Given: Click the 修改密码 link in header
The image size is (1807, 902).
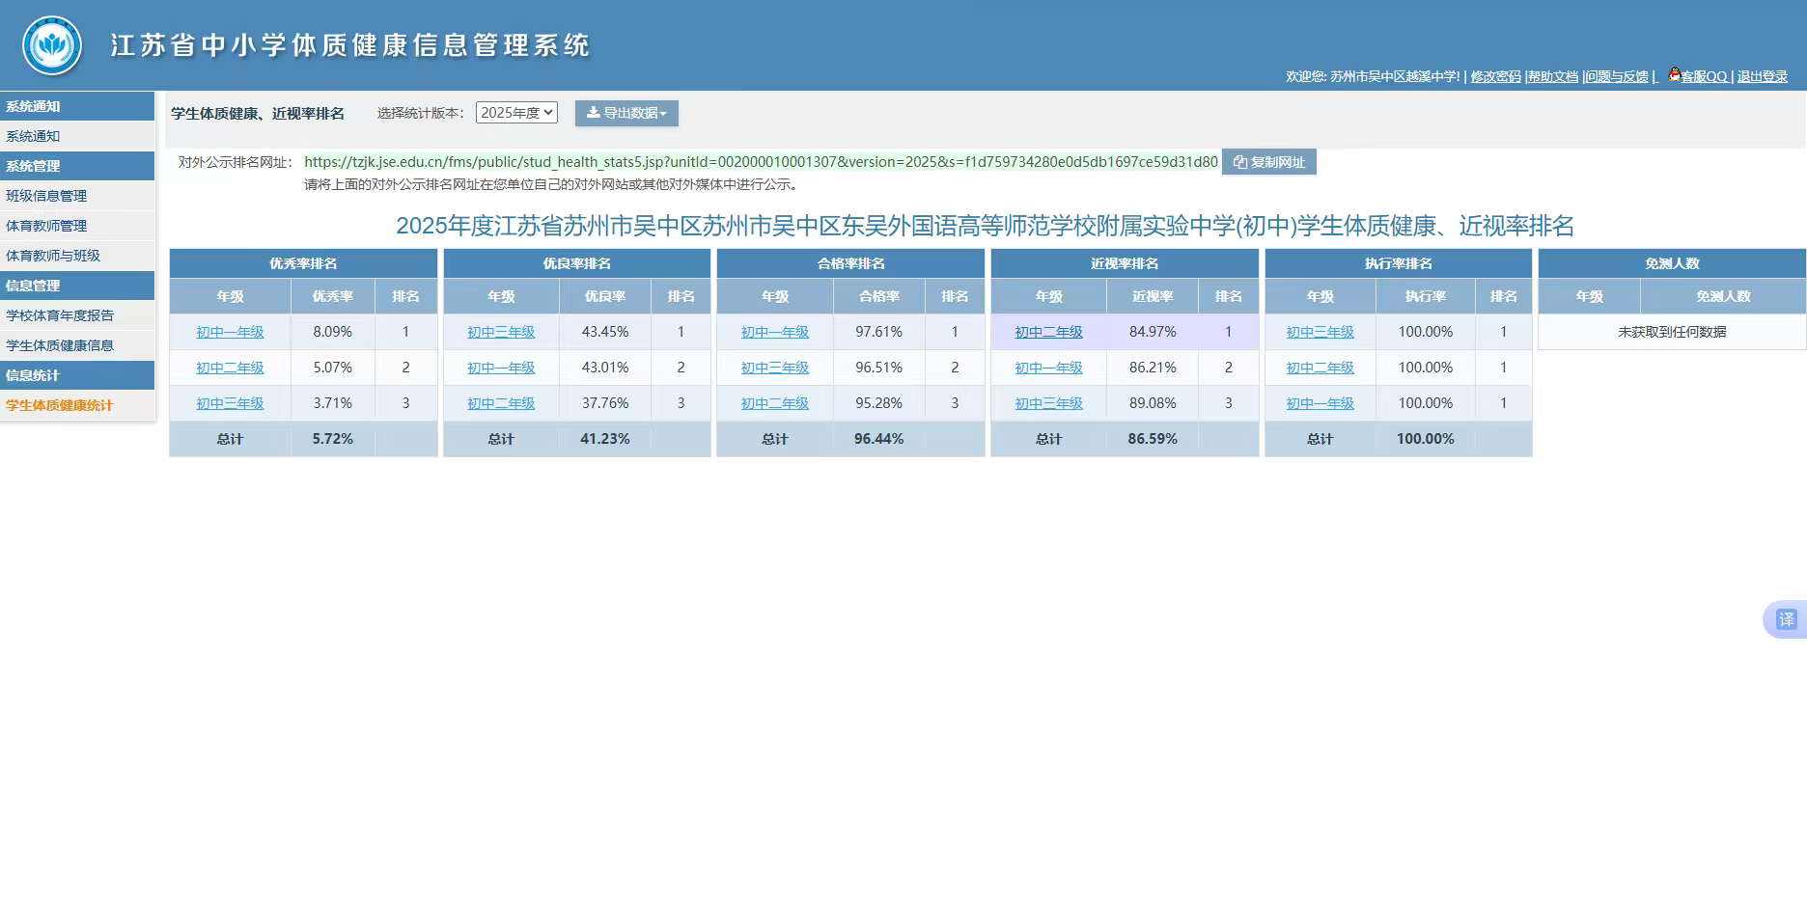Looking at the screenshot, I should coord(1495,76).
